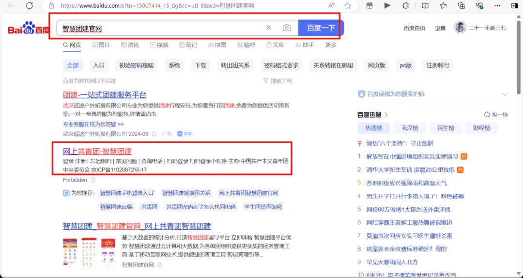The image size is (523, 278).
Task: Expand 百度热搜 heading arrow
Action: 386,115
